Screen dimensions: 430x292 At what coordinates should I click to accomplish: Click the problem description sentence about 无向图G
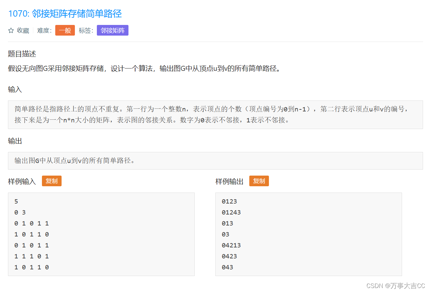click(x=144, y=69)
